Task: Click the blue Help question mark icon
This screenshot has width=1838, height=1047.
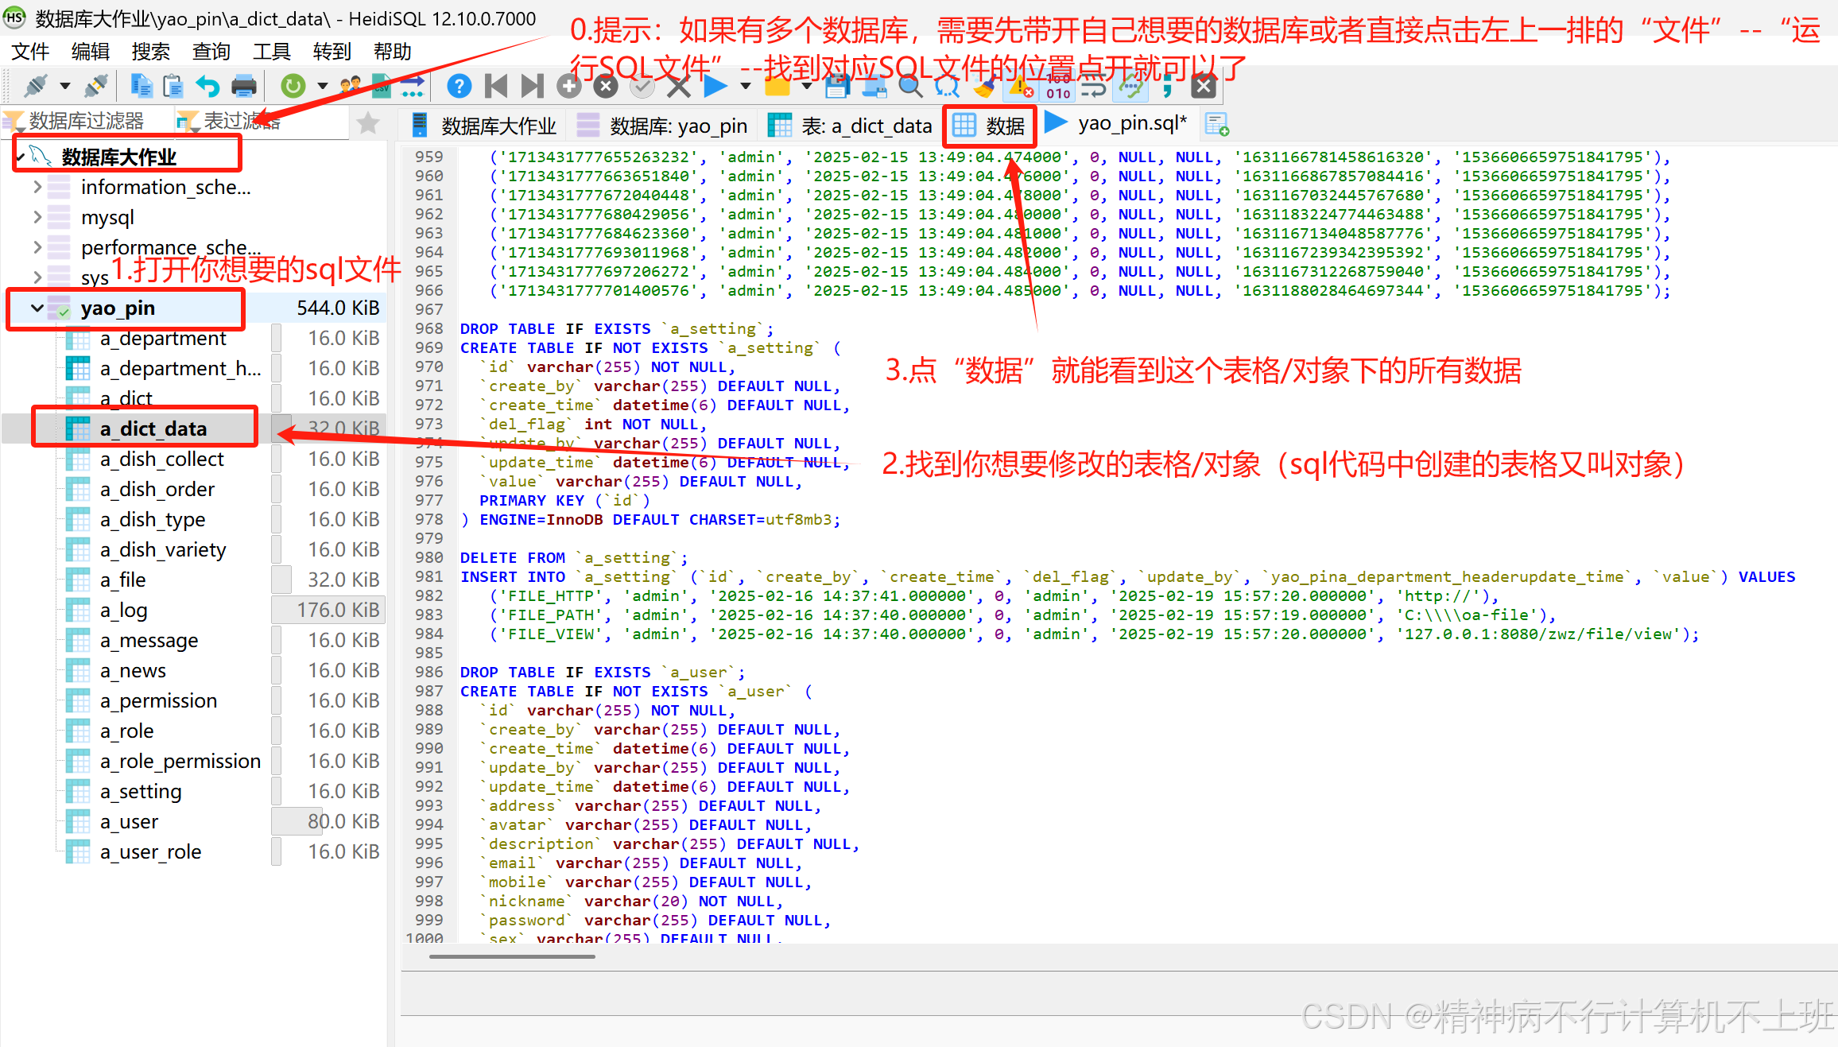Action: 459,85
